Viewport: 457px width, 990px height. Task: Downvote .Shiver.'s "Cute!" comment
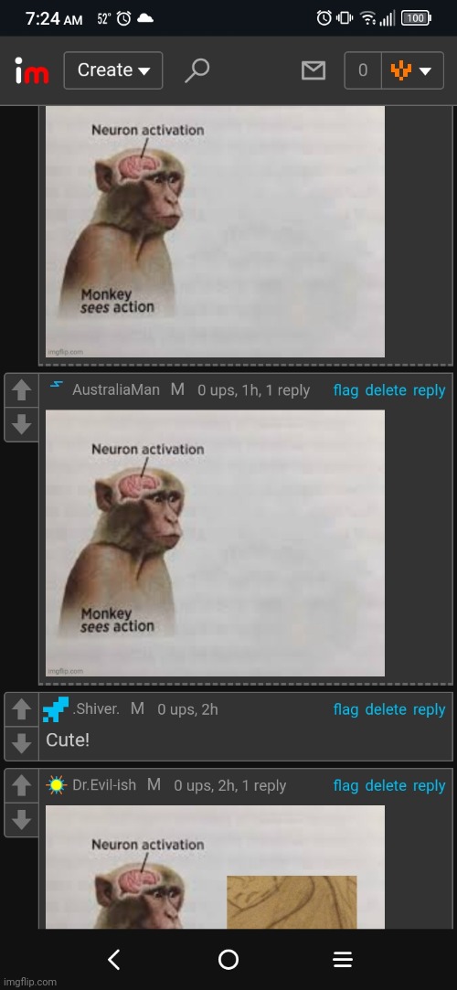point(21,743)
